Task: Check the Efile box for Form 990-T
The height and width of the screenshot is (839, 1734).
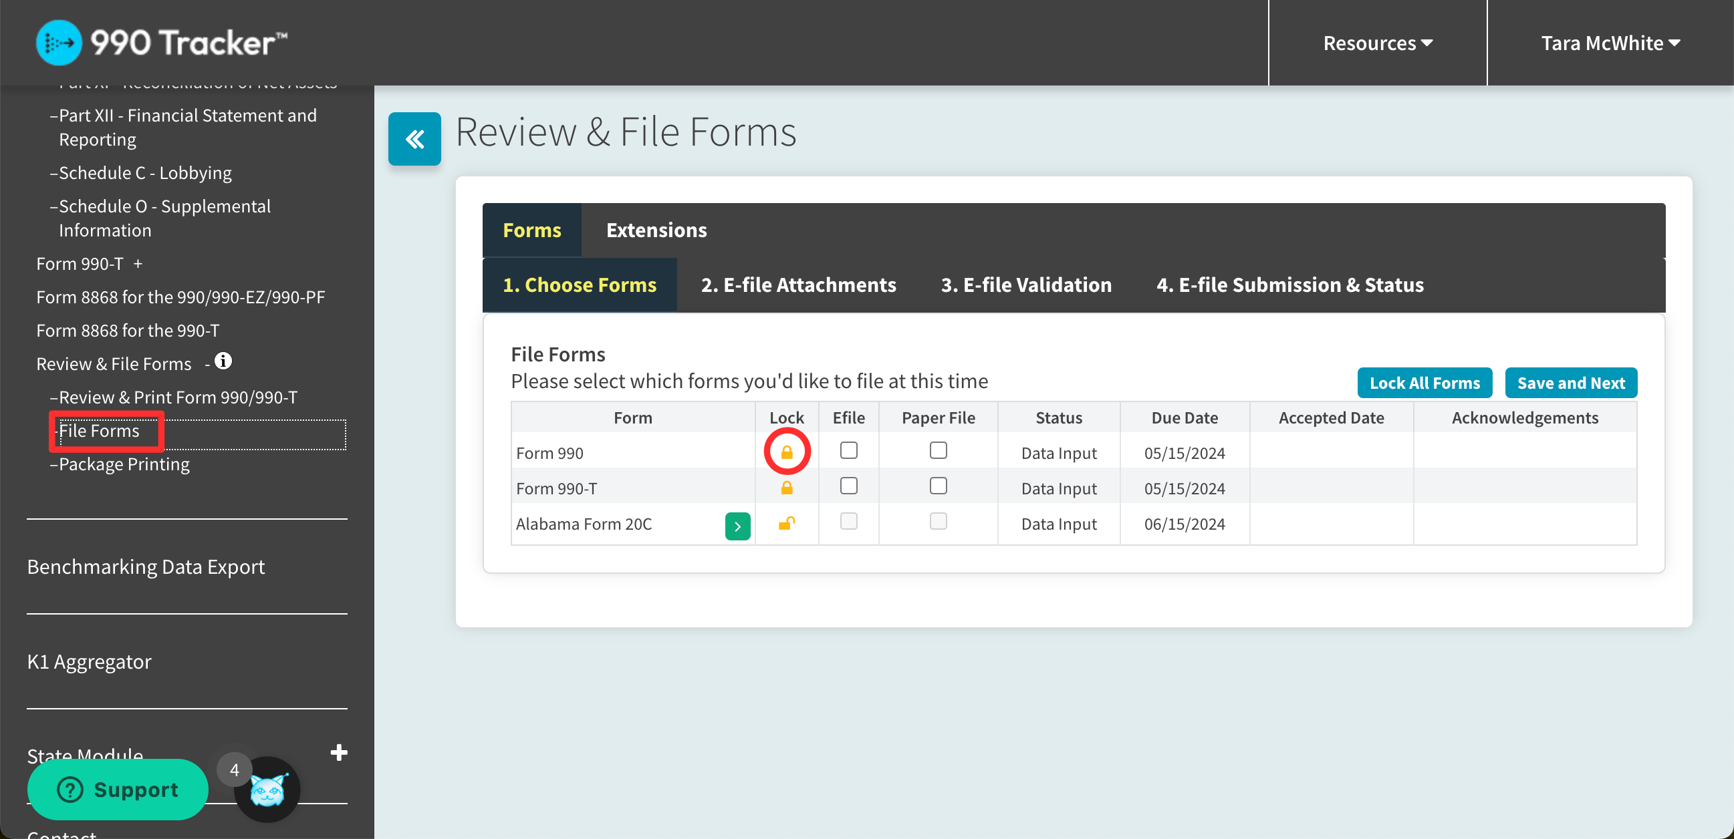Action: (x=848, y=486)
